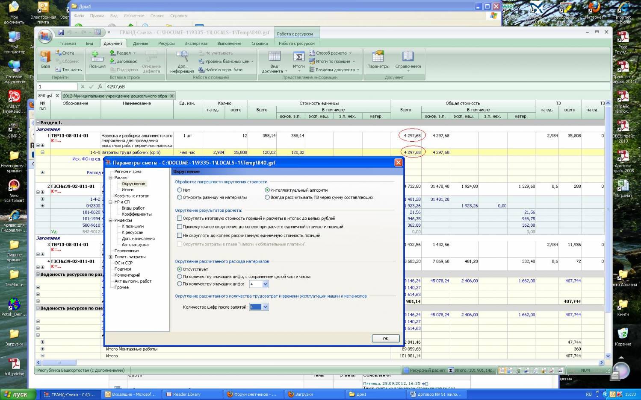Viewport: 641px width, 400px height.
Task: Select the Нет rounding radio button
Action: pos(180,190)
